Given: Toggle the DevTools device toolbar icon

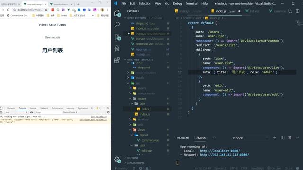Looking at the screenshot, I should (1, 108).
